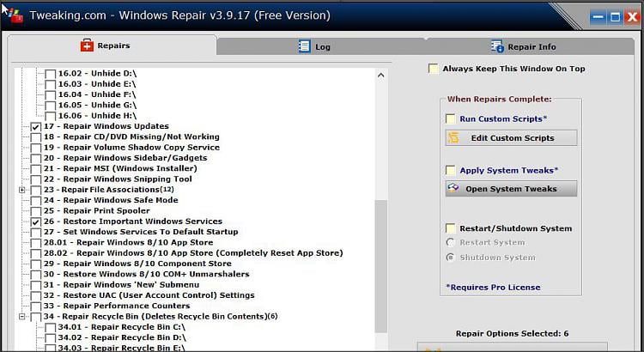Click the Repair Info icon

click(497, 46)
